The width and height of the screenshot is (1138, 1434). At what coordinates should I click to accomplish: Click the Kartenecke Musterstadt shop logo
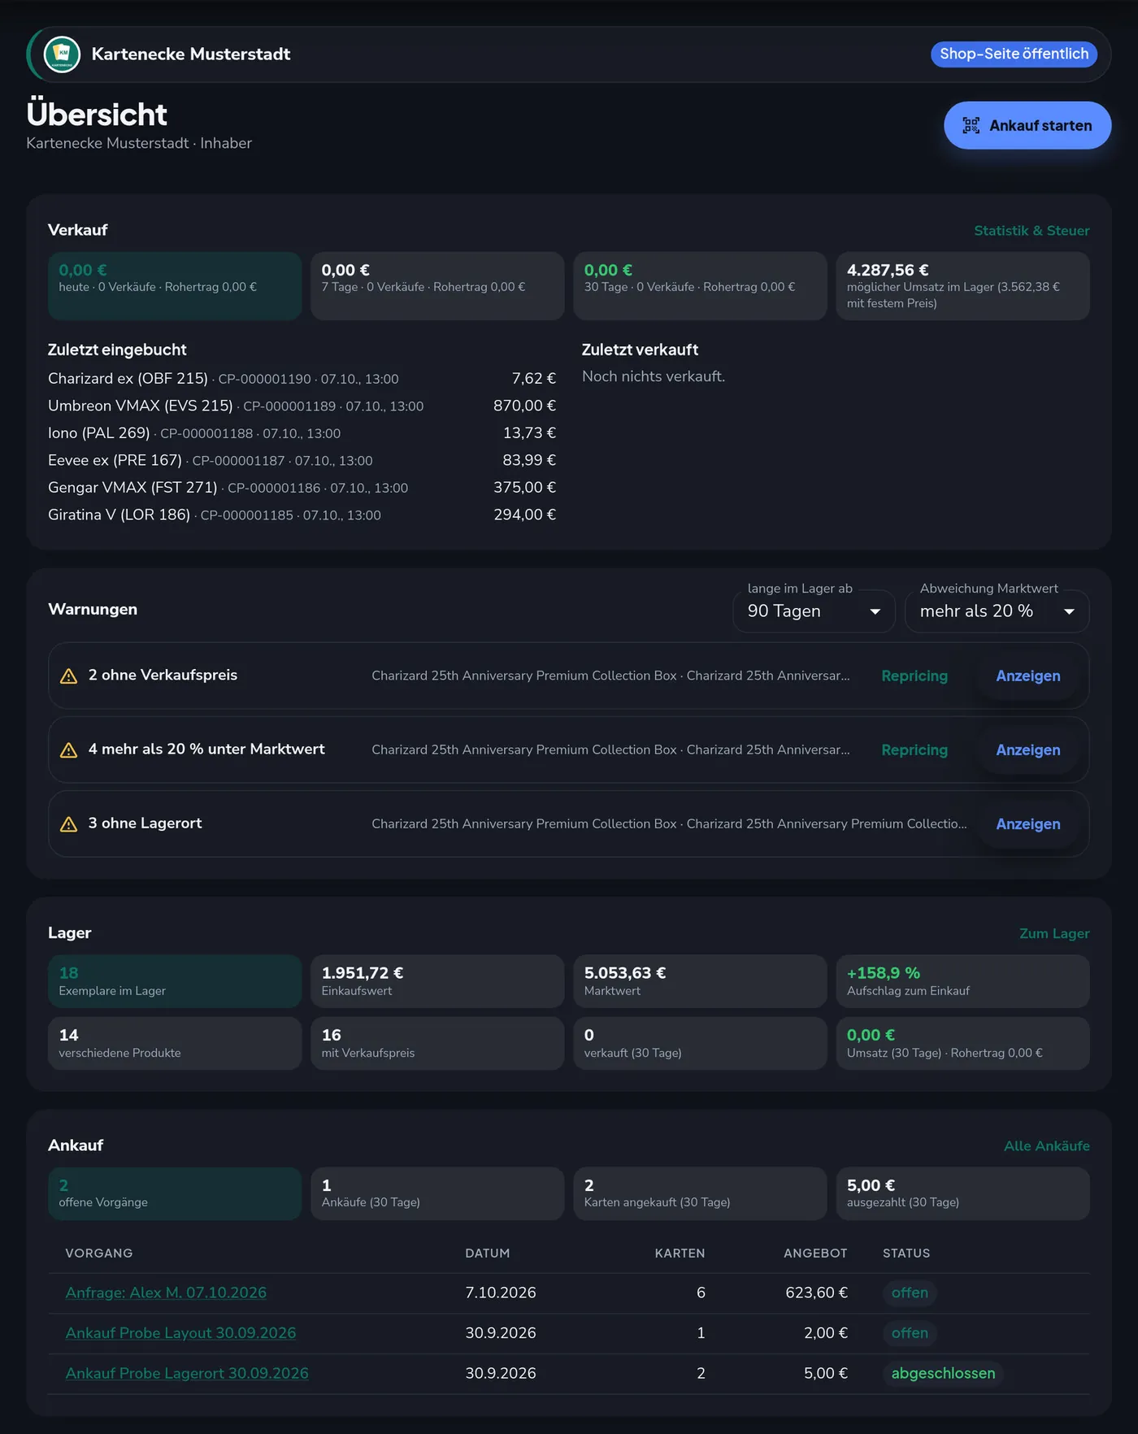62,54
